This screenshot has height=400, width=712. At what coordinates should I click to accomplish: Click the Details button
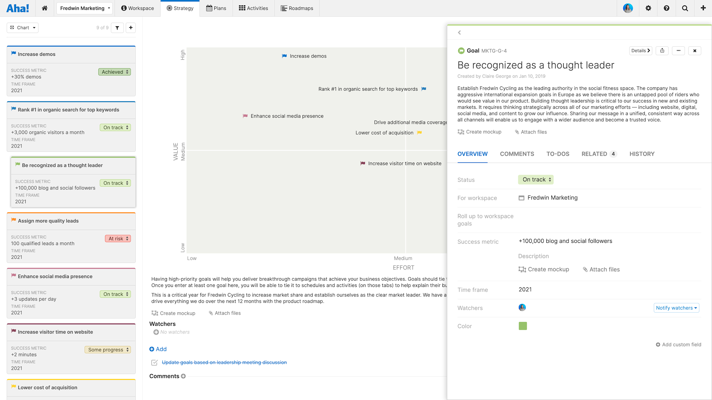pos(640,50)
